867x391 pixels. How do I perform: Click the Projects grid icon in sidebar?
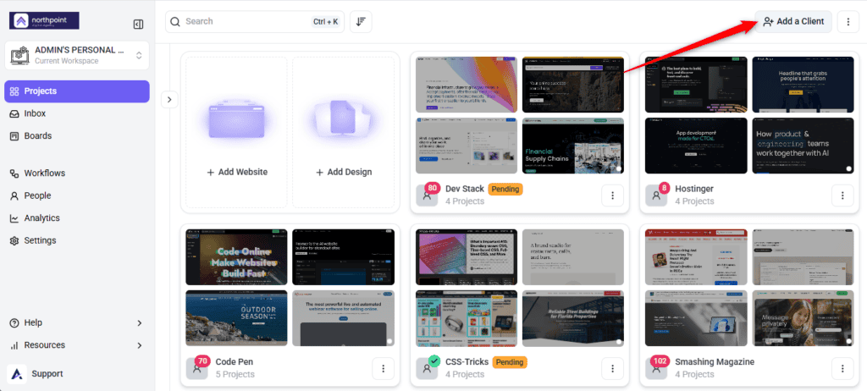[15, 91]
